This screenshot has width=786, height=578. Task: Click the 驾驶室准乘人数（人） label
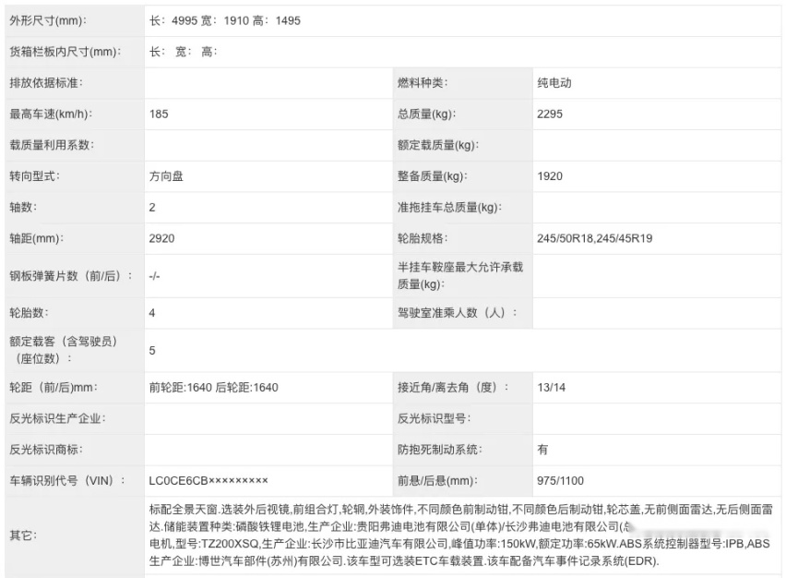pos(457,314)
